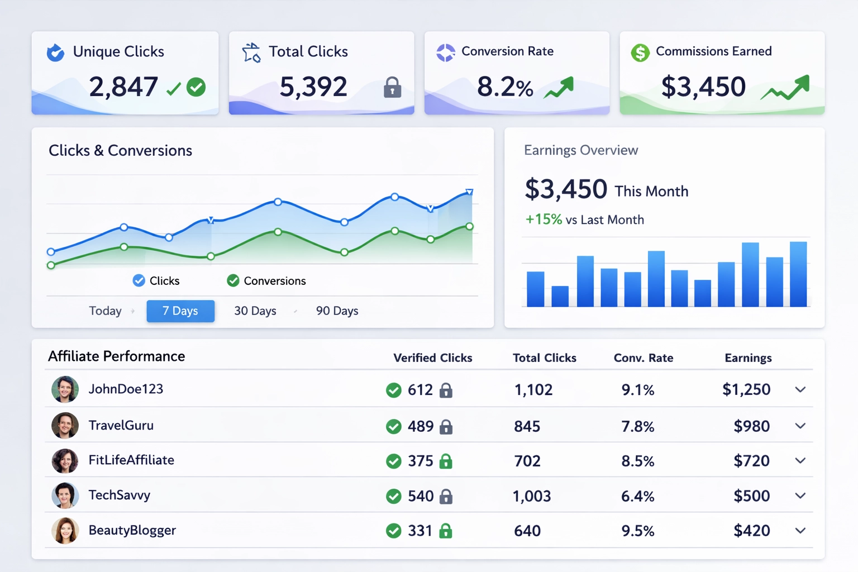This screenshot has height=572, width=858.
Task: Click the green checkmark next to 2,847
Action: [195, 87]
